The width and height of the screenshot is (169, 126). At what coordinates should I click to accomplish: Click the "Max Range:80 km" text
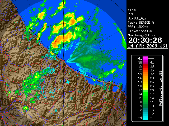(x=142, y=35)
